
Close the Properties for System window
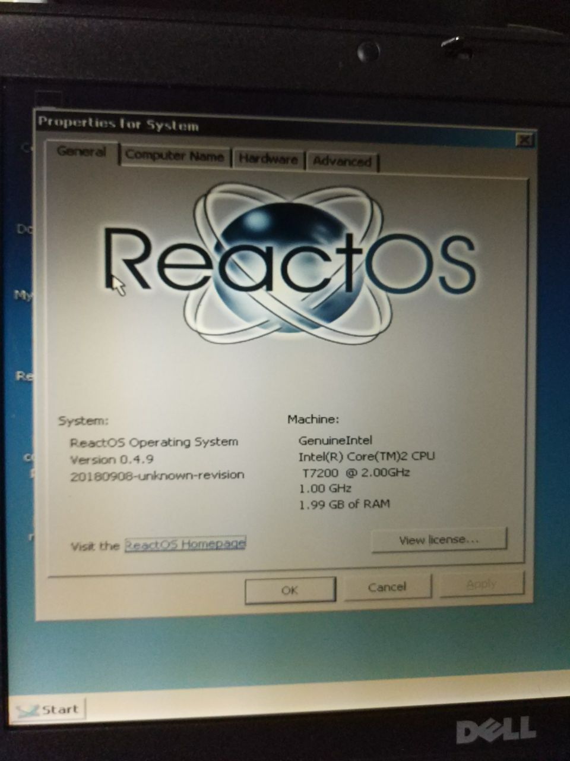(x=524, y=140)
